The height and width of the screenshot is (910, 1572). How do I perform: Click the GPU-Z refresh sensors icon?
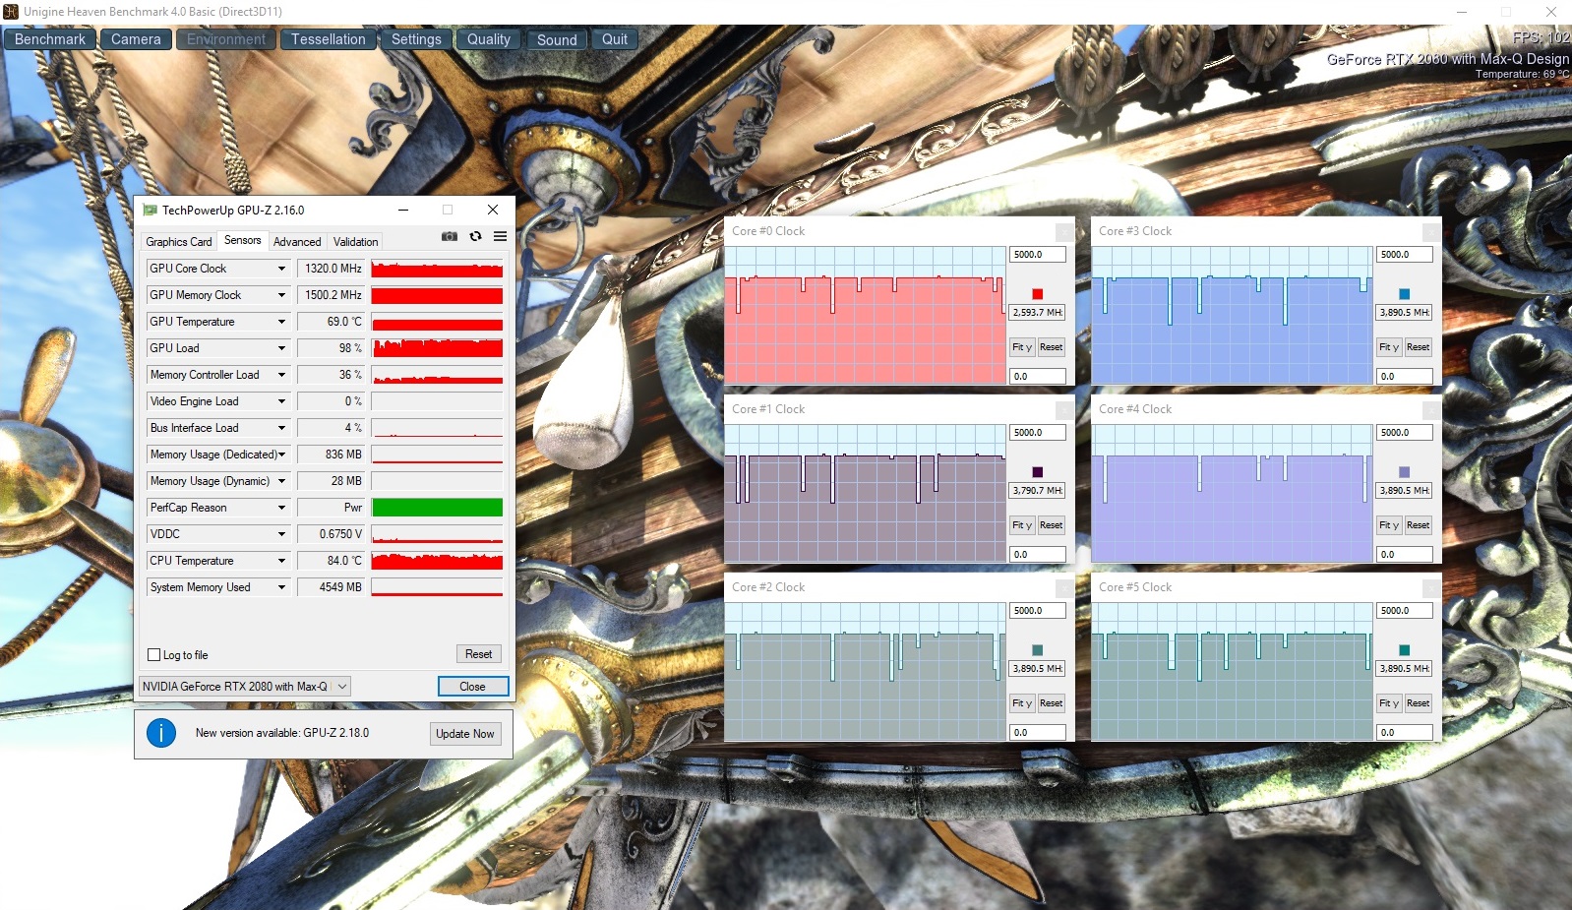tap(475, 237)
